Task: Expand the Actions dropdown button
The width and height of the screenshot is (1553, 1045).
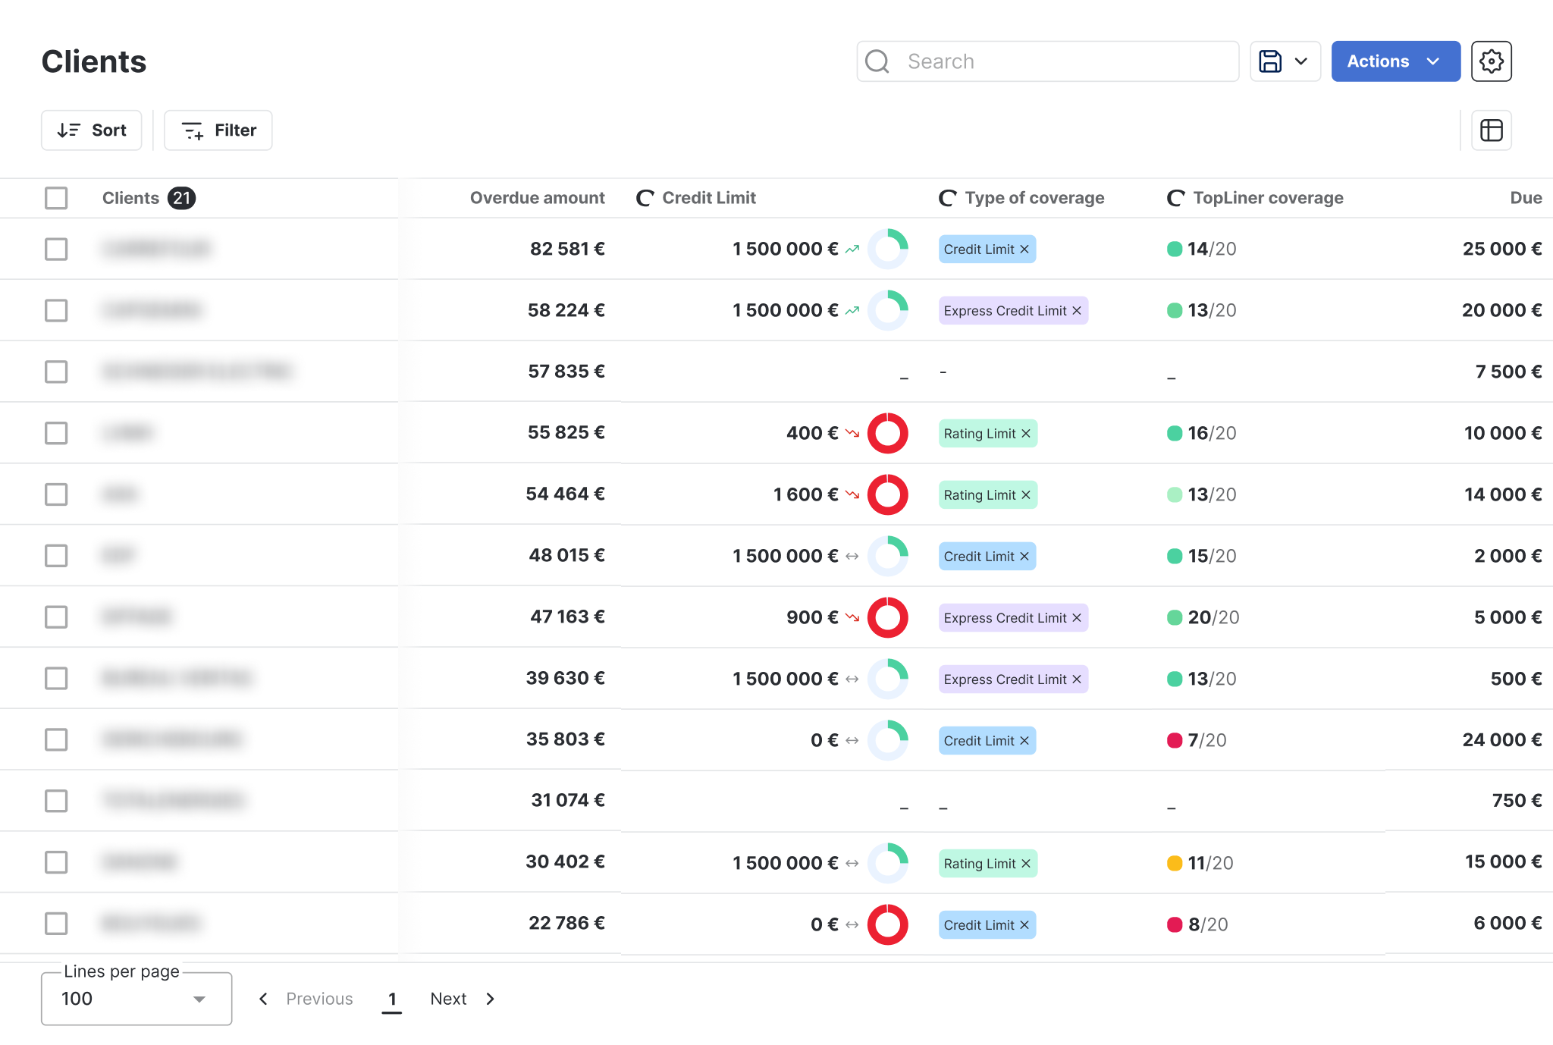Action: (x=1395, y=61)
